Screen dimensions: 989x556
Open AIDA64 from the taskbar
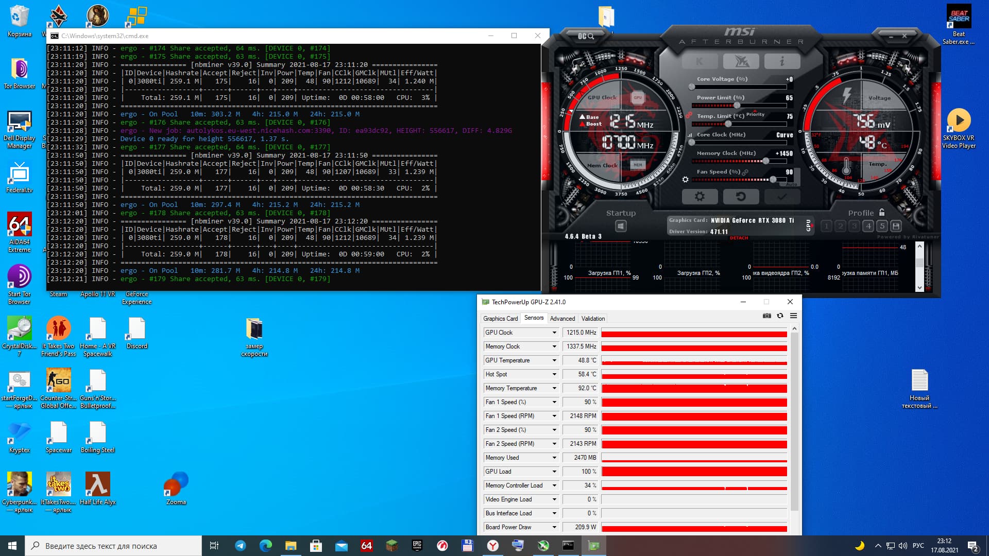pyautogui.click(x=366, y=546)
